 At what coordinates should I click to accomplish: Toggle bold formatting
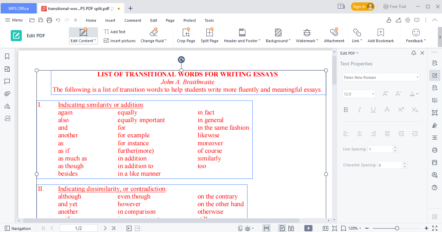[x=346, y=110]
